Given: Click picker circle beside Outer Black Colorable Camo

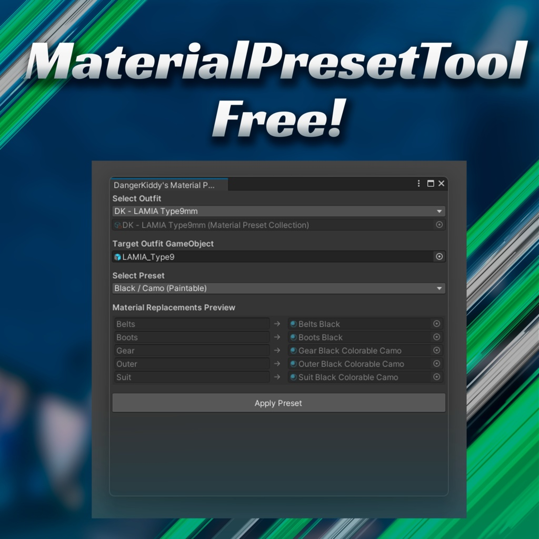Looking at the screenshot, I should coord(436,364).
